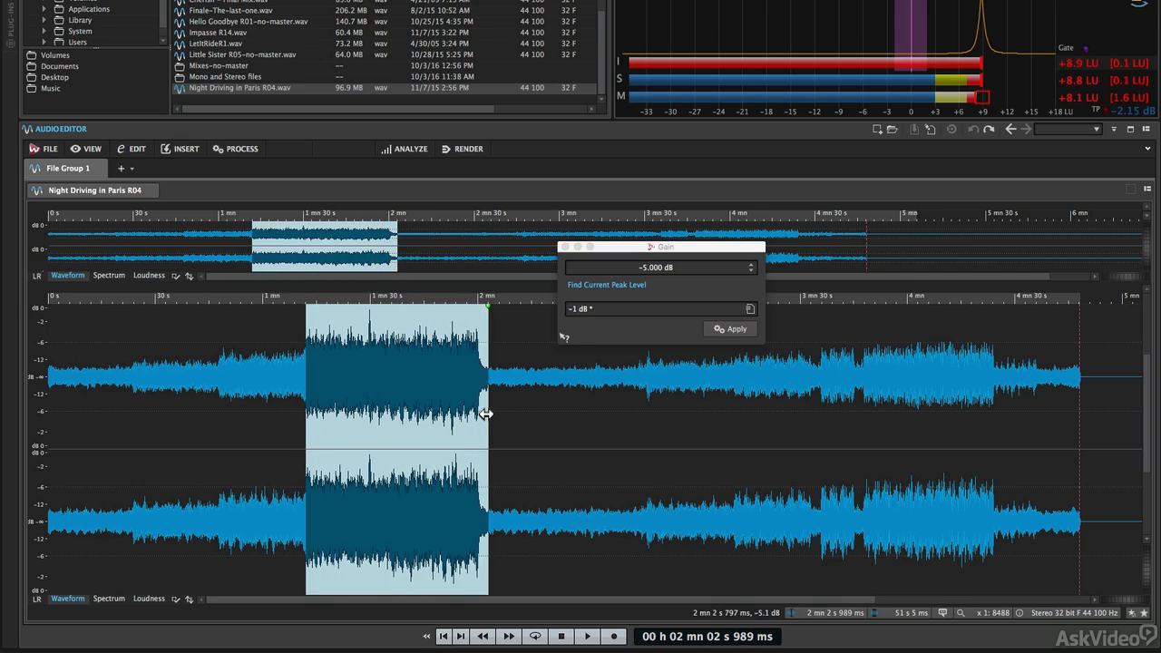Add a new file group with plus button
The image size is (1161, 653).
121,169
